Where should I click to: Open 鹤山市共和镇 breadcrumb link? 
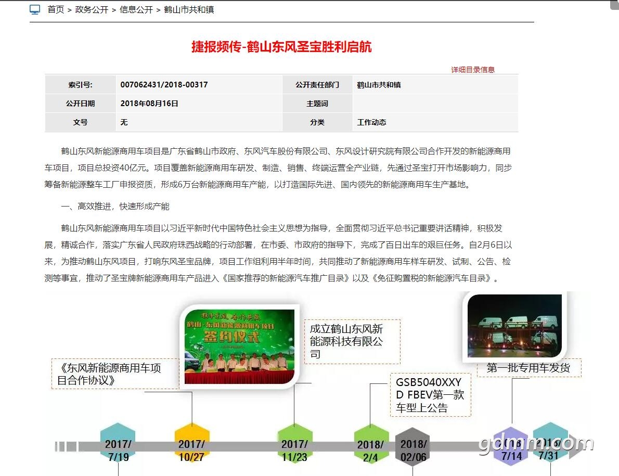(x=189, y=9)
